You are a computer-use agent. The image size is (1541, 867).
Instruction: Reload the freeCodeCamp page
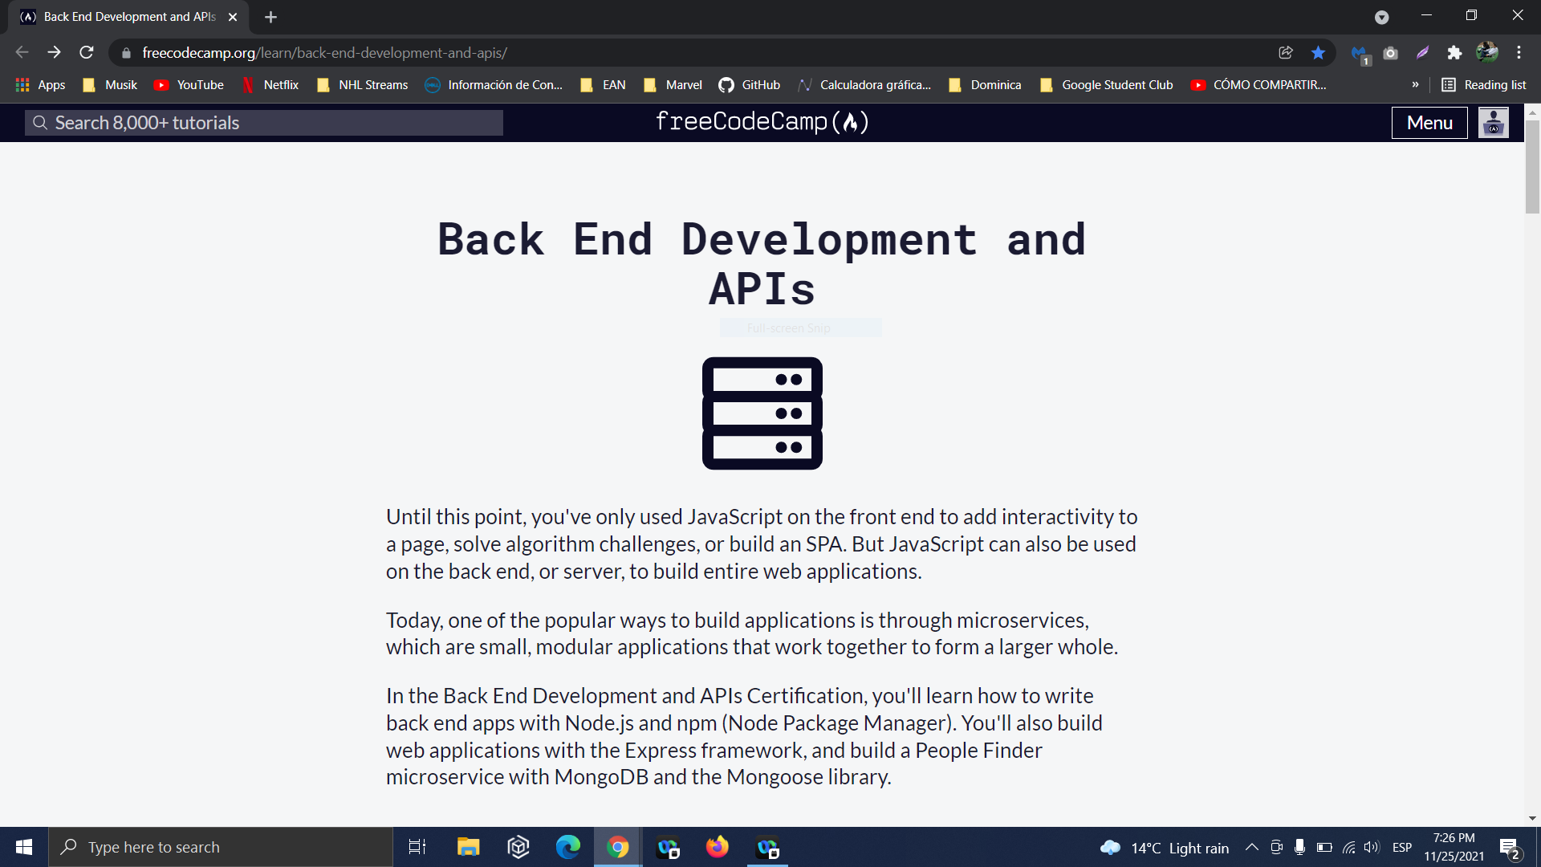tap(87, 53)
